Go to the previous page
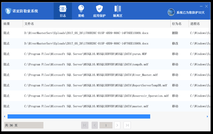 [x=95, y=125]
